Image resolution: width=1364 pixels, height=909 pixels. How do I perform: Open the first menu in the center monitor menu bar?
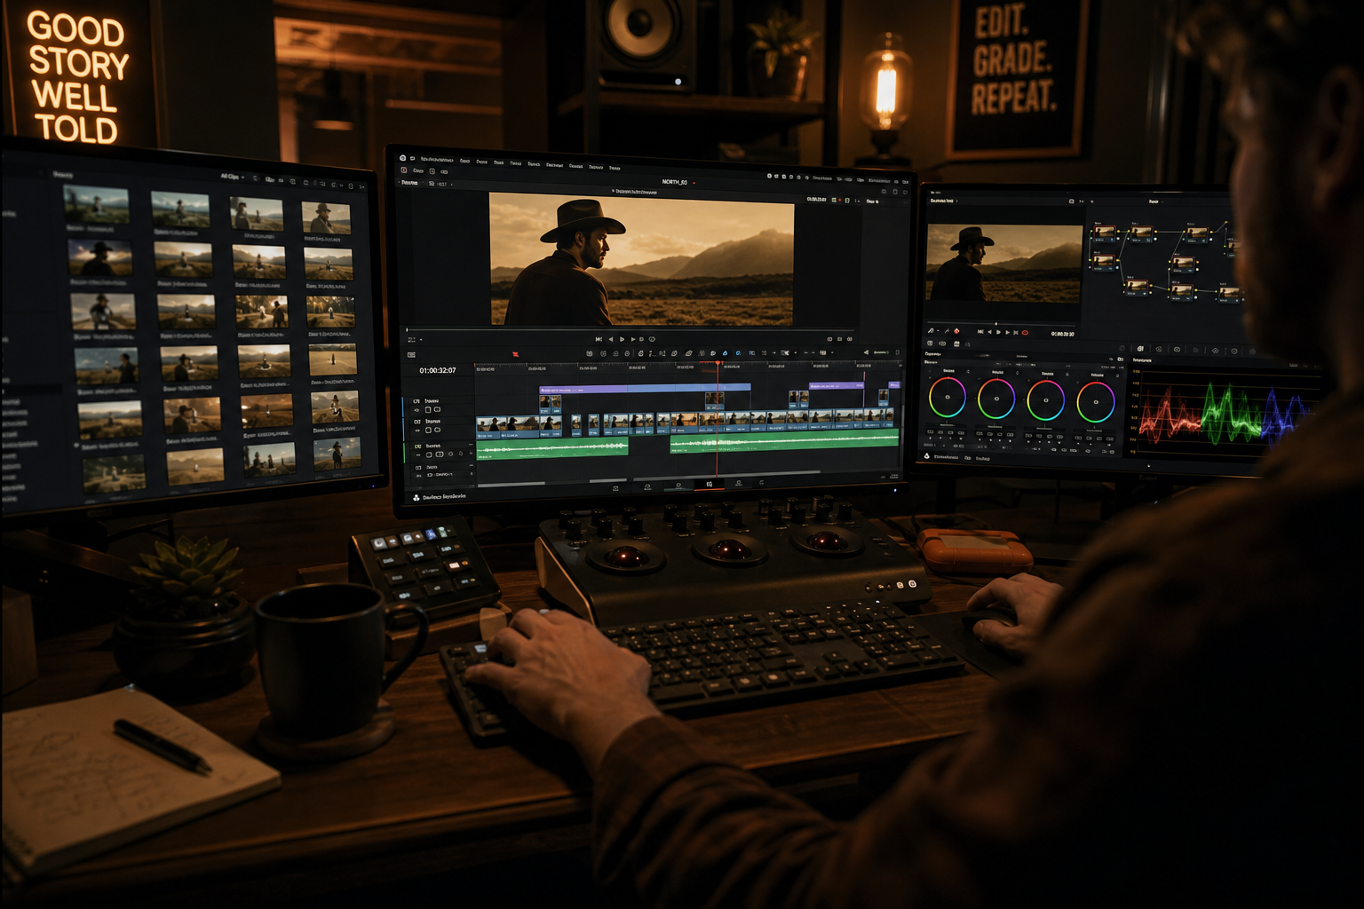[x=436, y=159]
